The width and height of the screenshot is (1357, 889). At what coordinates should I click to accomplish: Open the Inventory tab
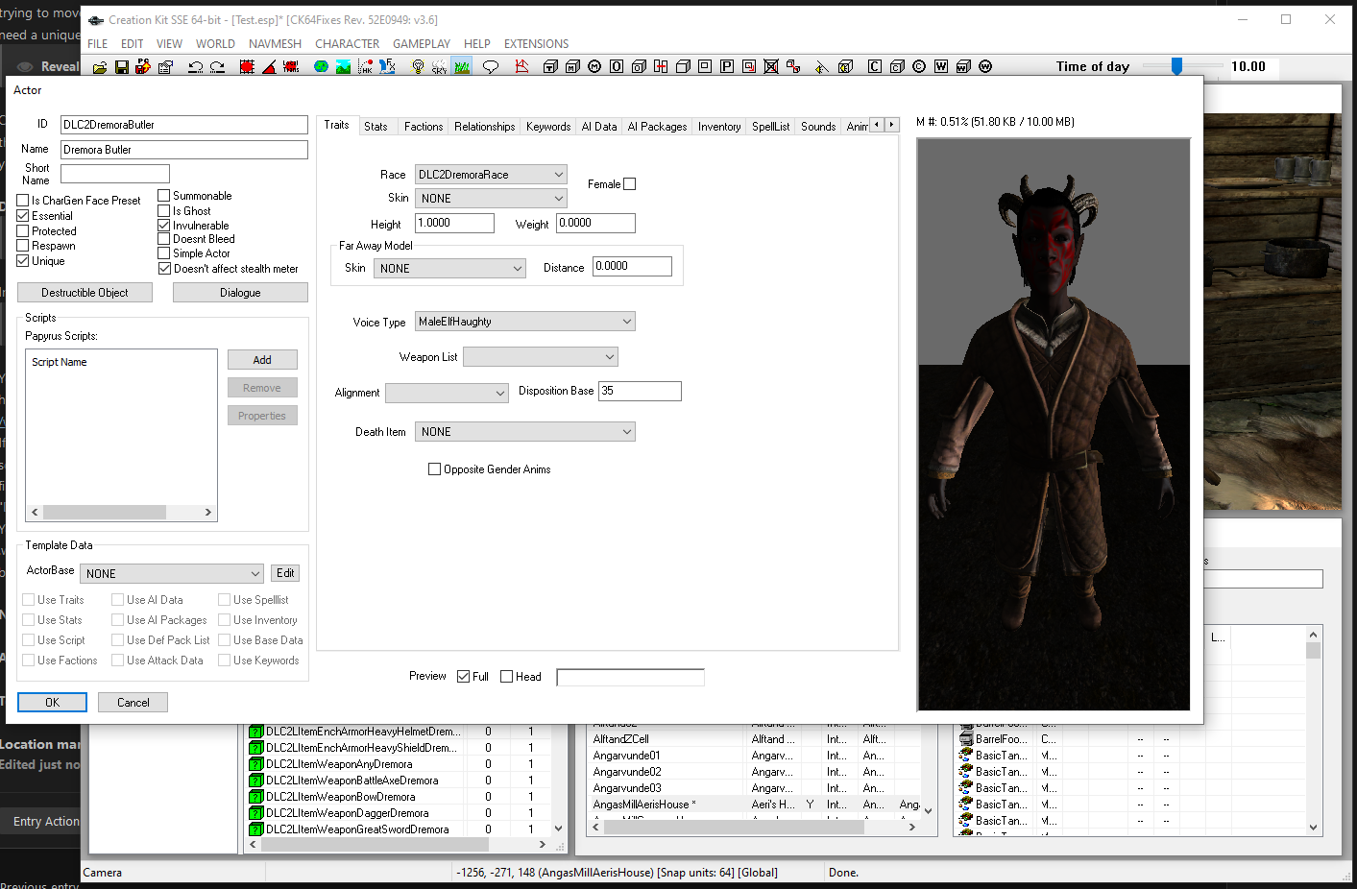(x=719, y=127)
